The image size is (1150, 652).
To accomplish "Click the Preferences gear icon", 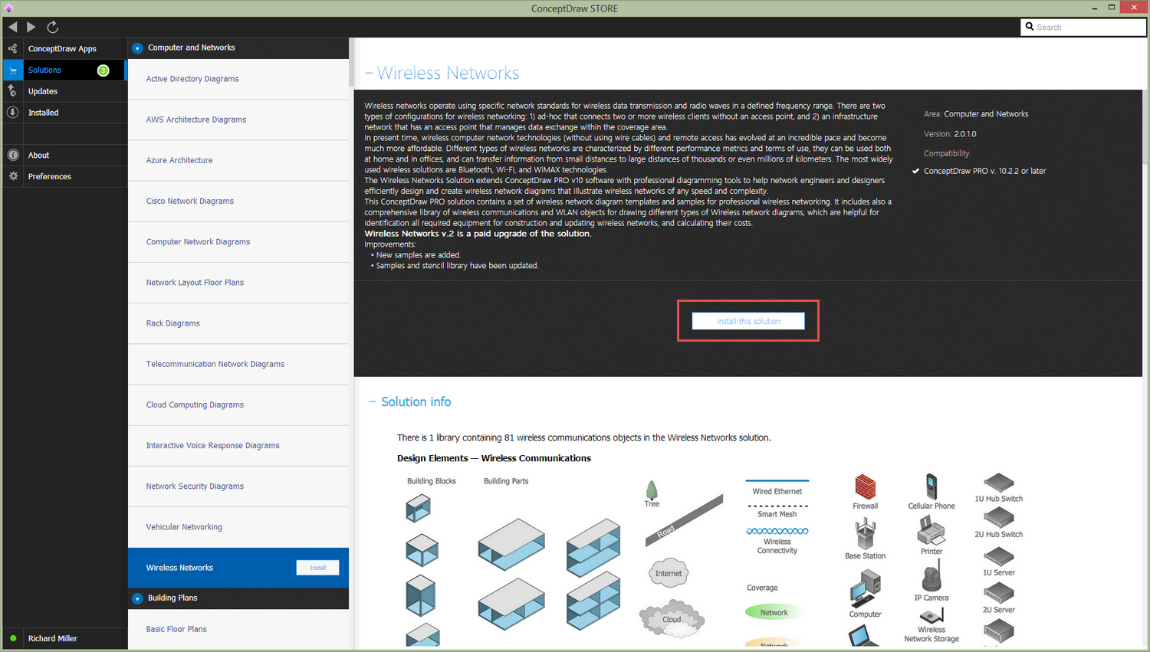I will tap(13, 176).
